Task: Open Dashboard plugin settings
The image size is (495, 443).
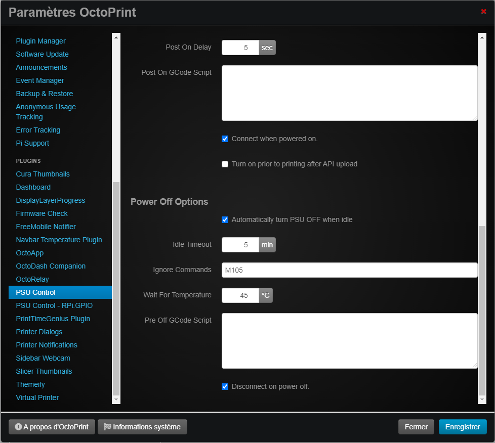Action: click(x=33, y=188)
